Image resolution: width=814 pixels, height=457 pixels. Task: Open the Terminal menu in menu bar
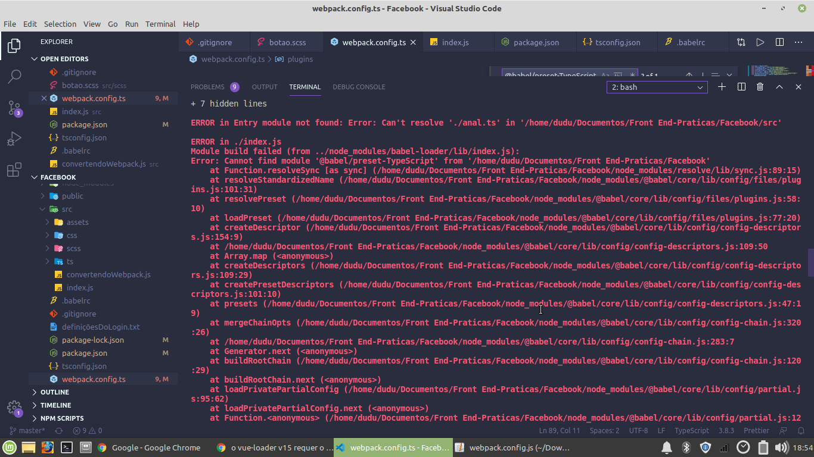pyautogui.click(x=160, y=24)
